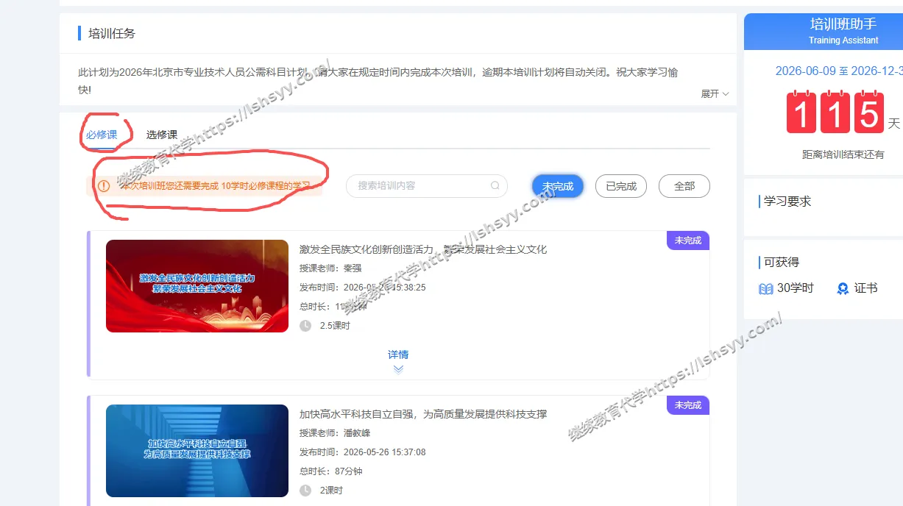The width and height of the screenshot is (903, 506).
Task: Click the 未完成 badge on first course
Action: [688, 240]
